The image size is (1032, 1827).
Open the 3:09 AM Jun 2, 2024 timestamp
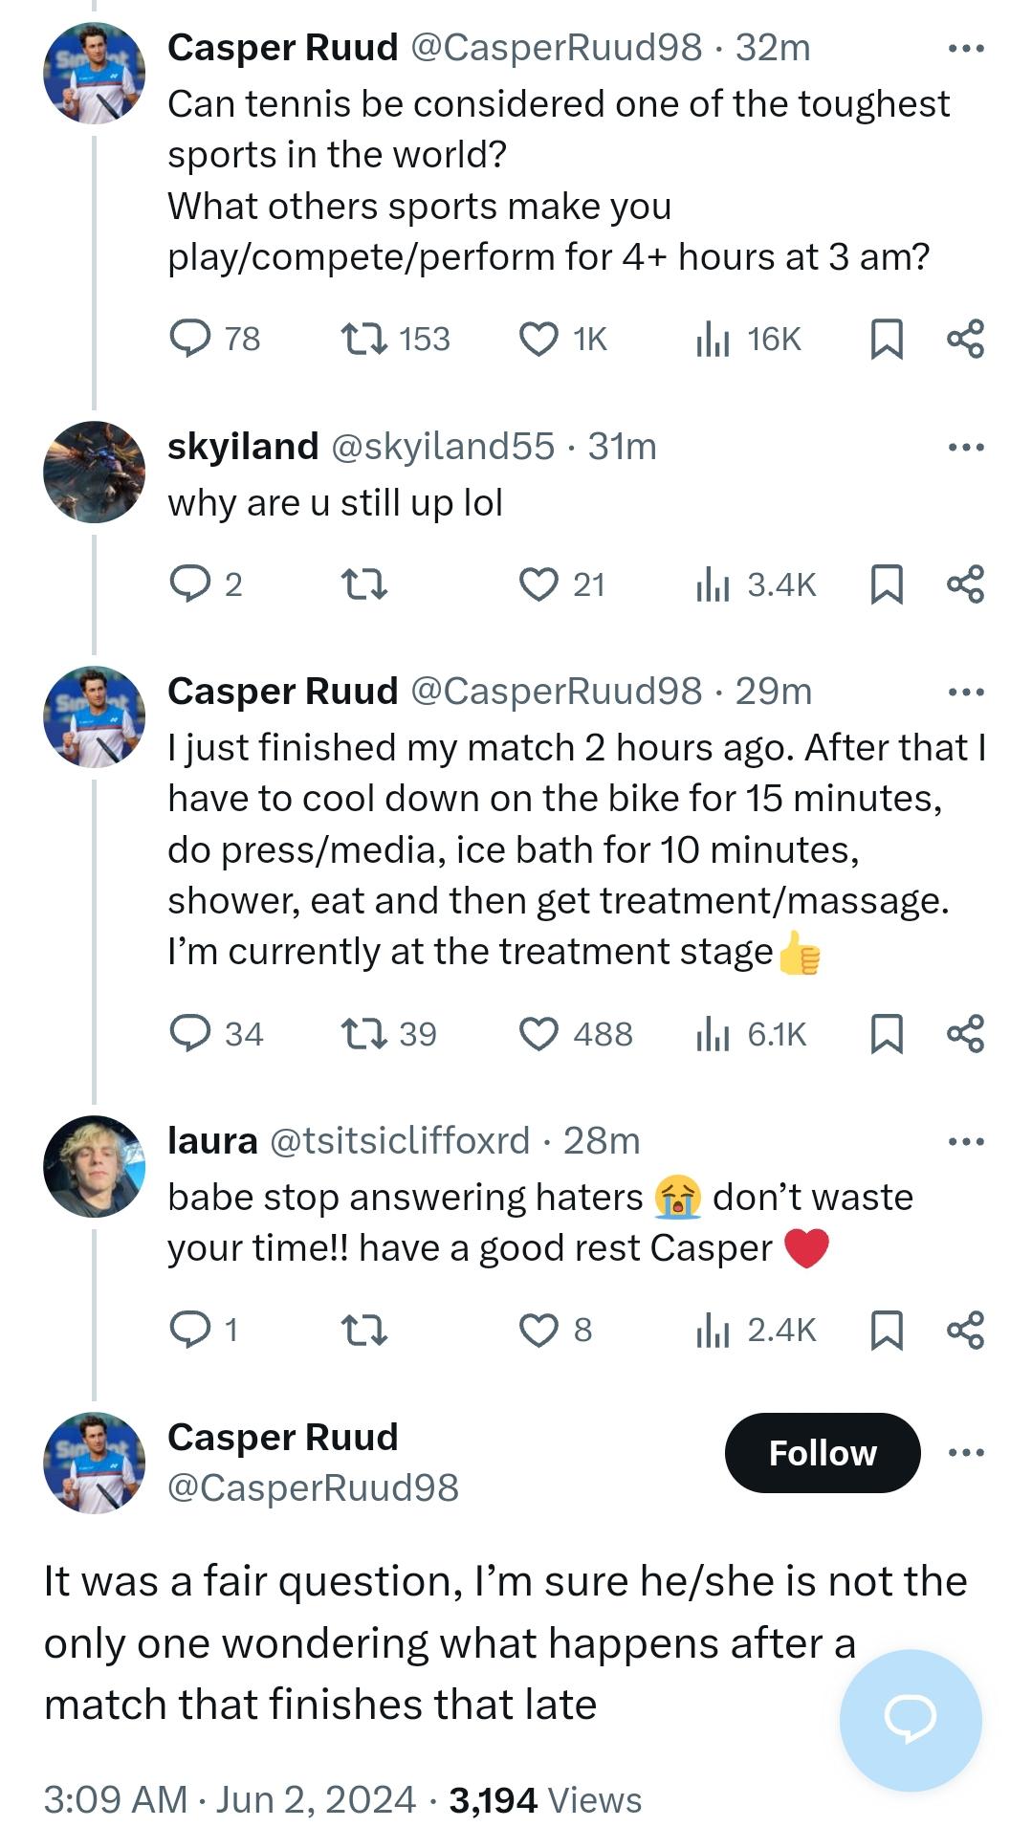230,1799
